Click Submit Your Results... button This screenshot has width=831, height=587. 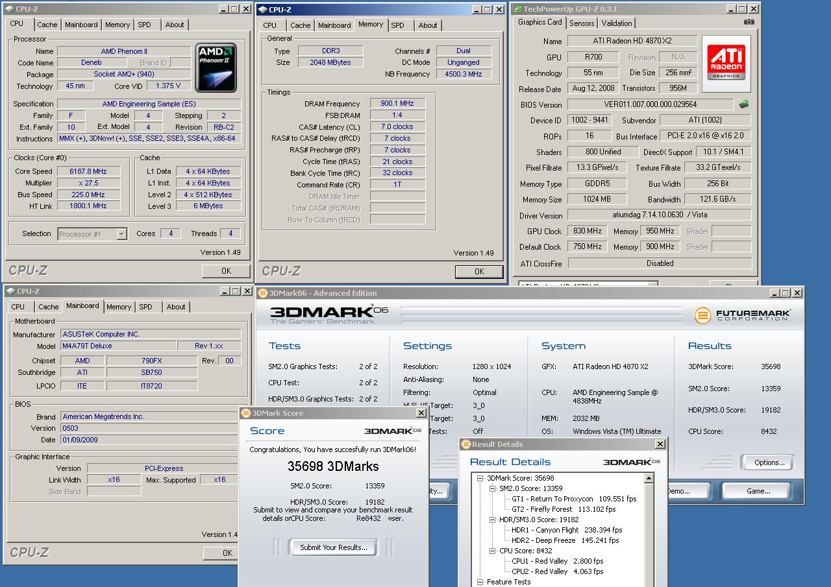tap(334, 547)
